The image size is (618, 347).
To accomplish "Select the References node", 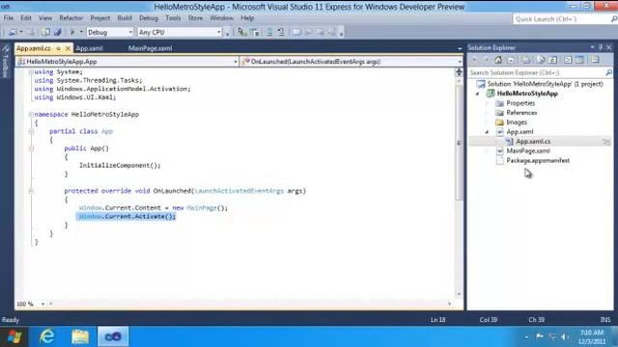I will pos(521,113).
